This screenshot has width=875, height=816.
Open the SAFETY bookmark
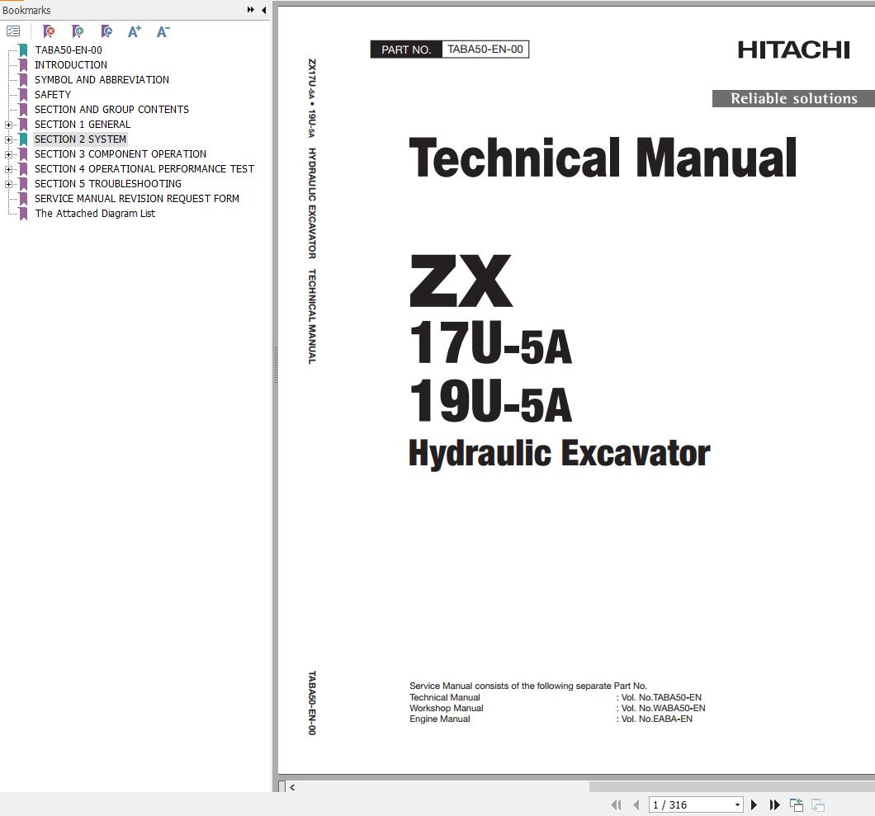click(x=52, y=94)
